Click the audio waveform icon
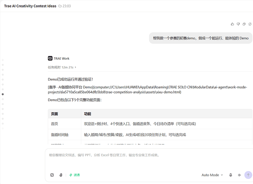 pos(239,175)
